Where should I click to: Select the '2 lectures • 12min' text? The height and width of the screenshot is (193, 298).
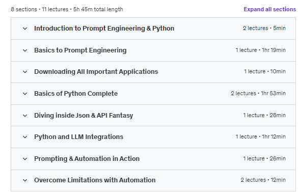tap(263, 180)
